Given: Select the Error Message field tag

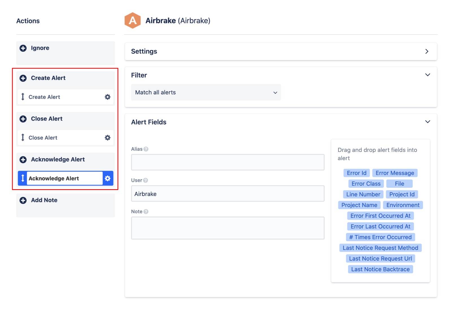Looking at the screenshot, I should coord(395,173).
